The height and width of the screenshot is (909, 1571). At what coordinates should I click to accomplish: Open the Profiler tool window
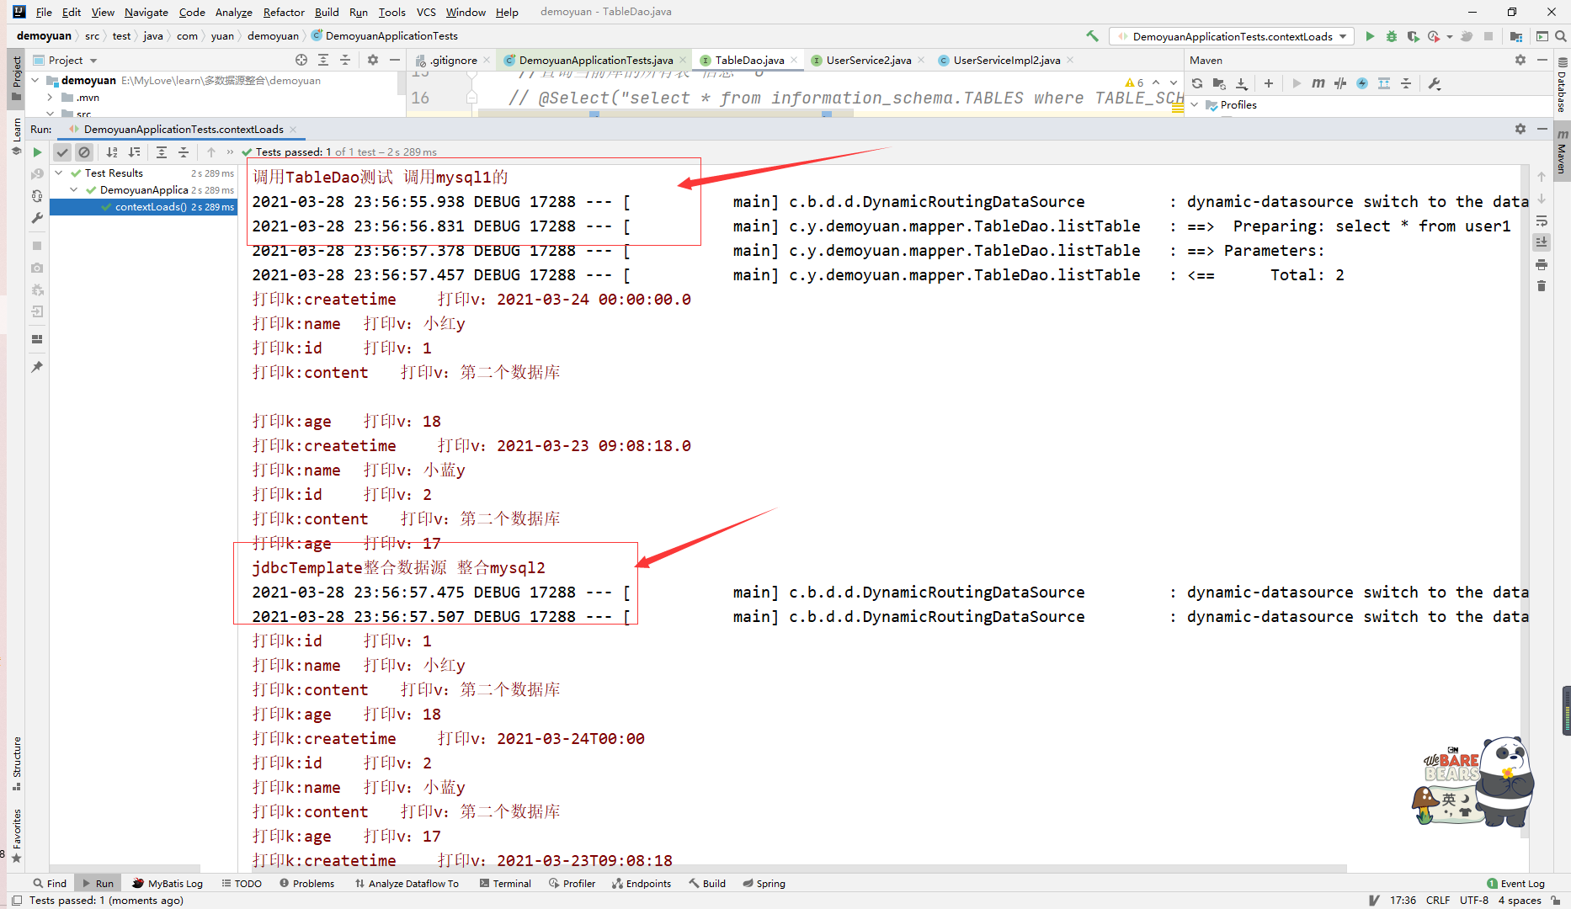coord(572,883)
